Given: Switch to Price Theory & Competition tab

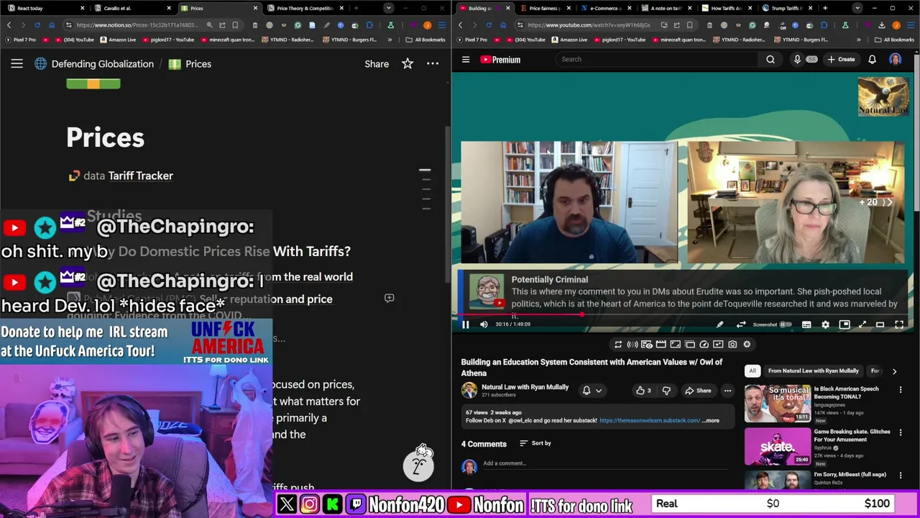Looking at the screenshot, I should (305, 8).
